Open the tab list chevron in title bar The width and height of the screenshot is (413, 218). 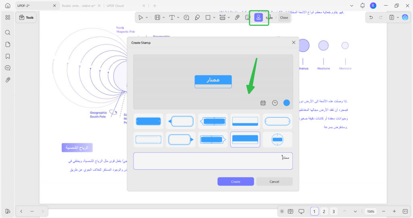[x=352, y=6]
